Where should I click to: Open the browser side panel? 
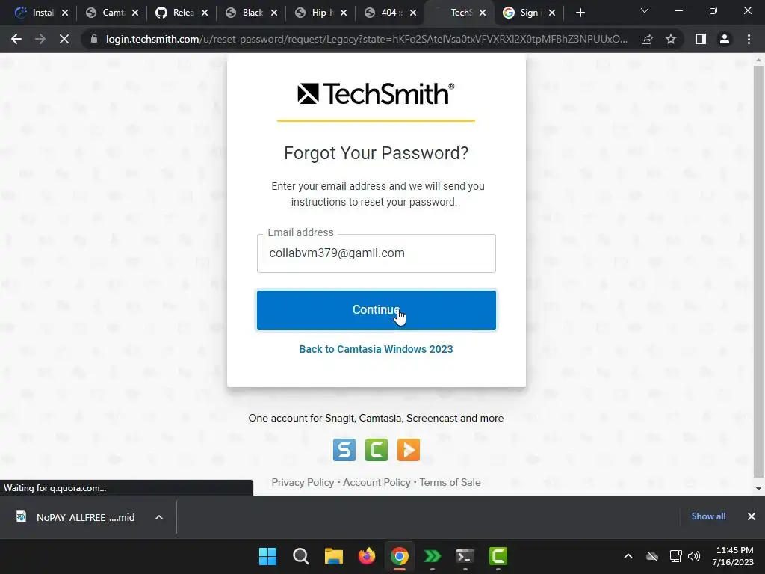(x=701, y=39)
